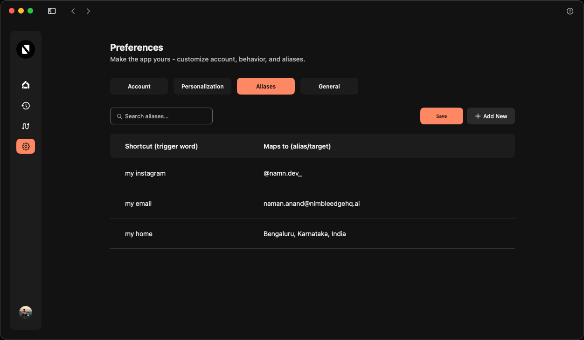Image resolution: width=584 pixels, height=340 pixels.
Task: Click the Search aliases field
Action: (x=161, y=116)
